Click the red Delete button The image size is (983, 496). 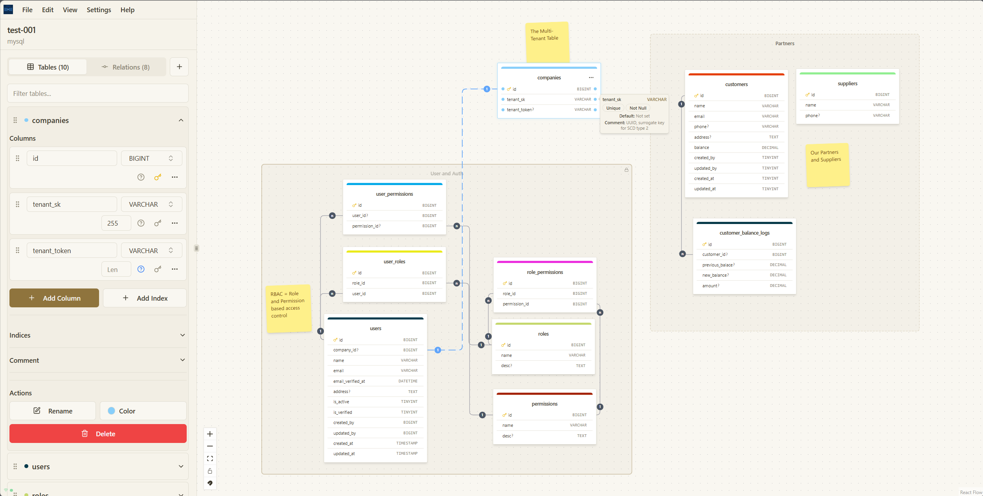[98, 434]
